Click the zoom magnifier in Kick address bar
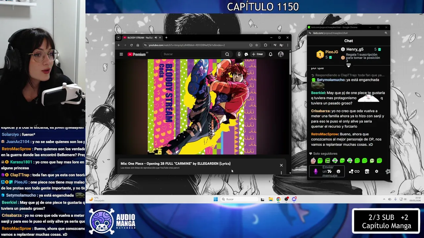 (x=386, y=33)
